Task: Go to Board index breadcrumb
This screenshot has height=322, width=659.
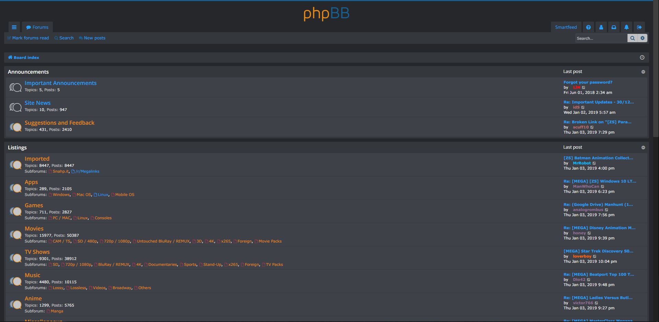Action: (x=24, y=58)
